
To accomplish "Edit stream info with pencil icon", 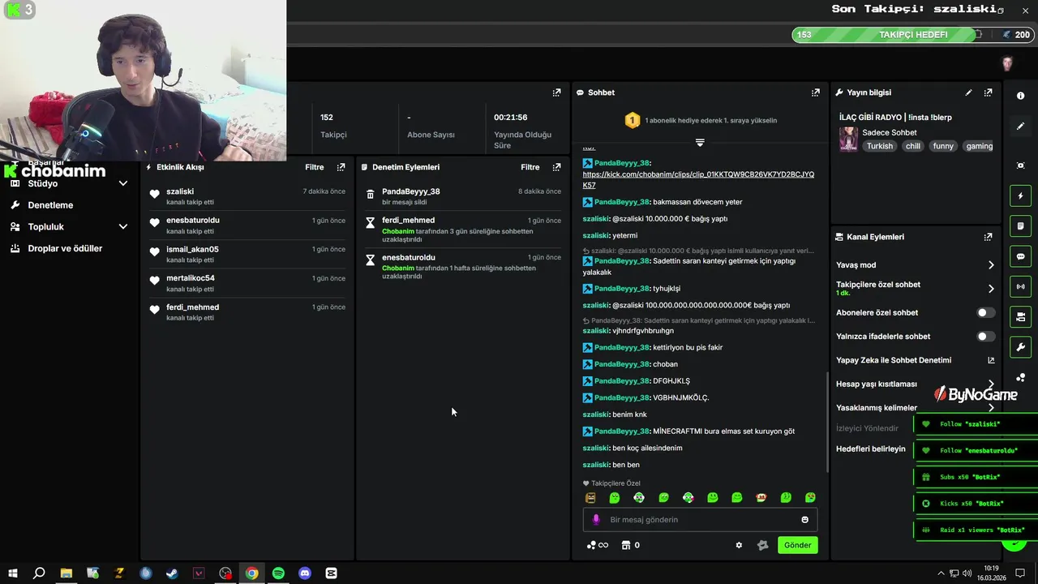I will (x=968, y=92).
